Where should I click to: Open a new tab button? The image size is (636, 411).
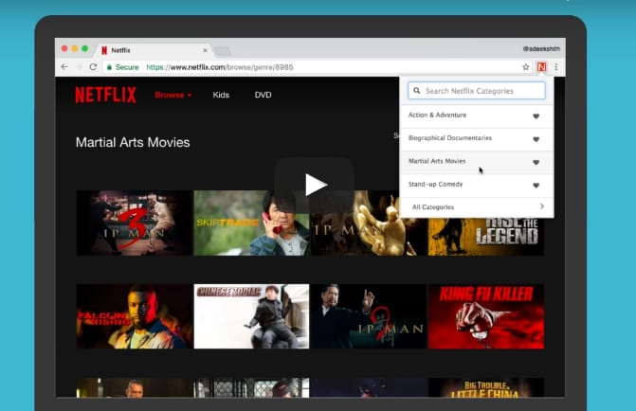(x=223, y=51)
